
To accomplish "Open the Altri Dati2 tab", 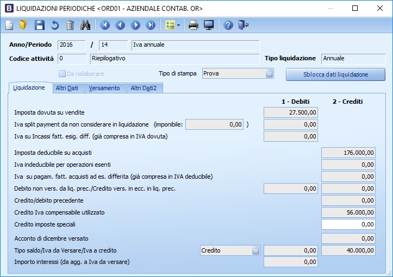I will (x=144, y=88).
